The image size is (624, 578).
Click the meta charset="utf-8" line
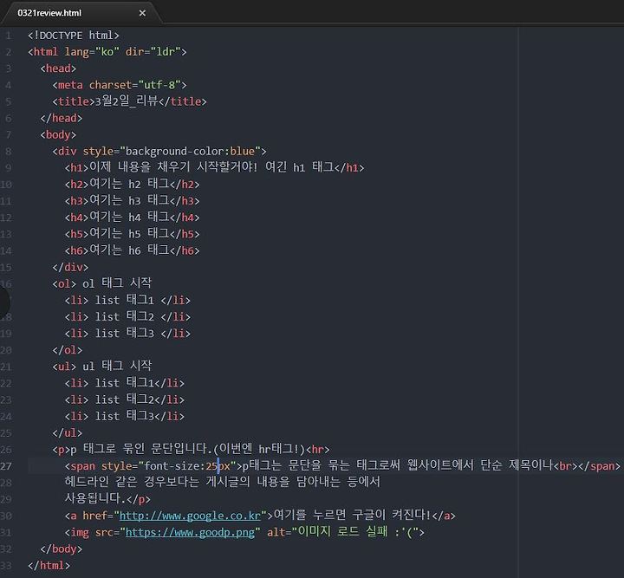point(120,85)
